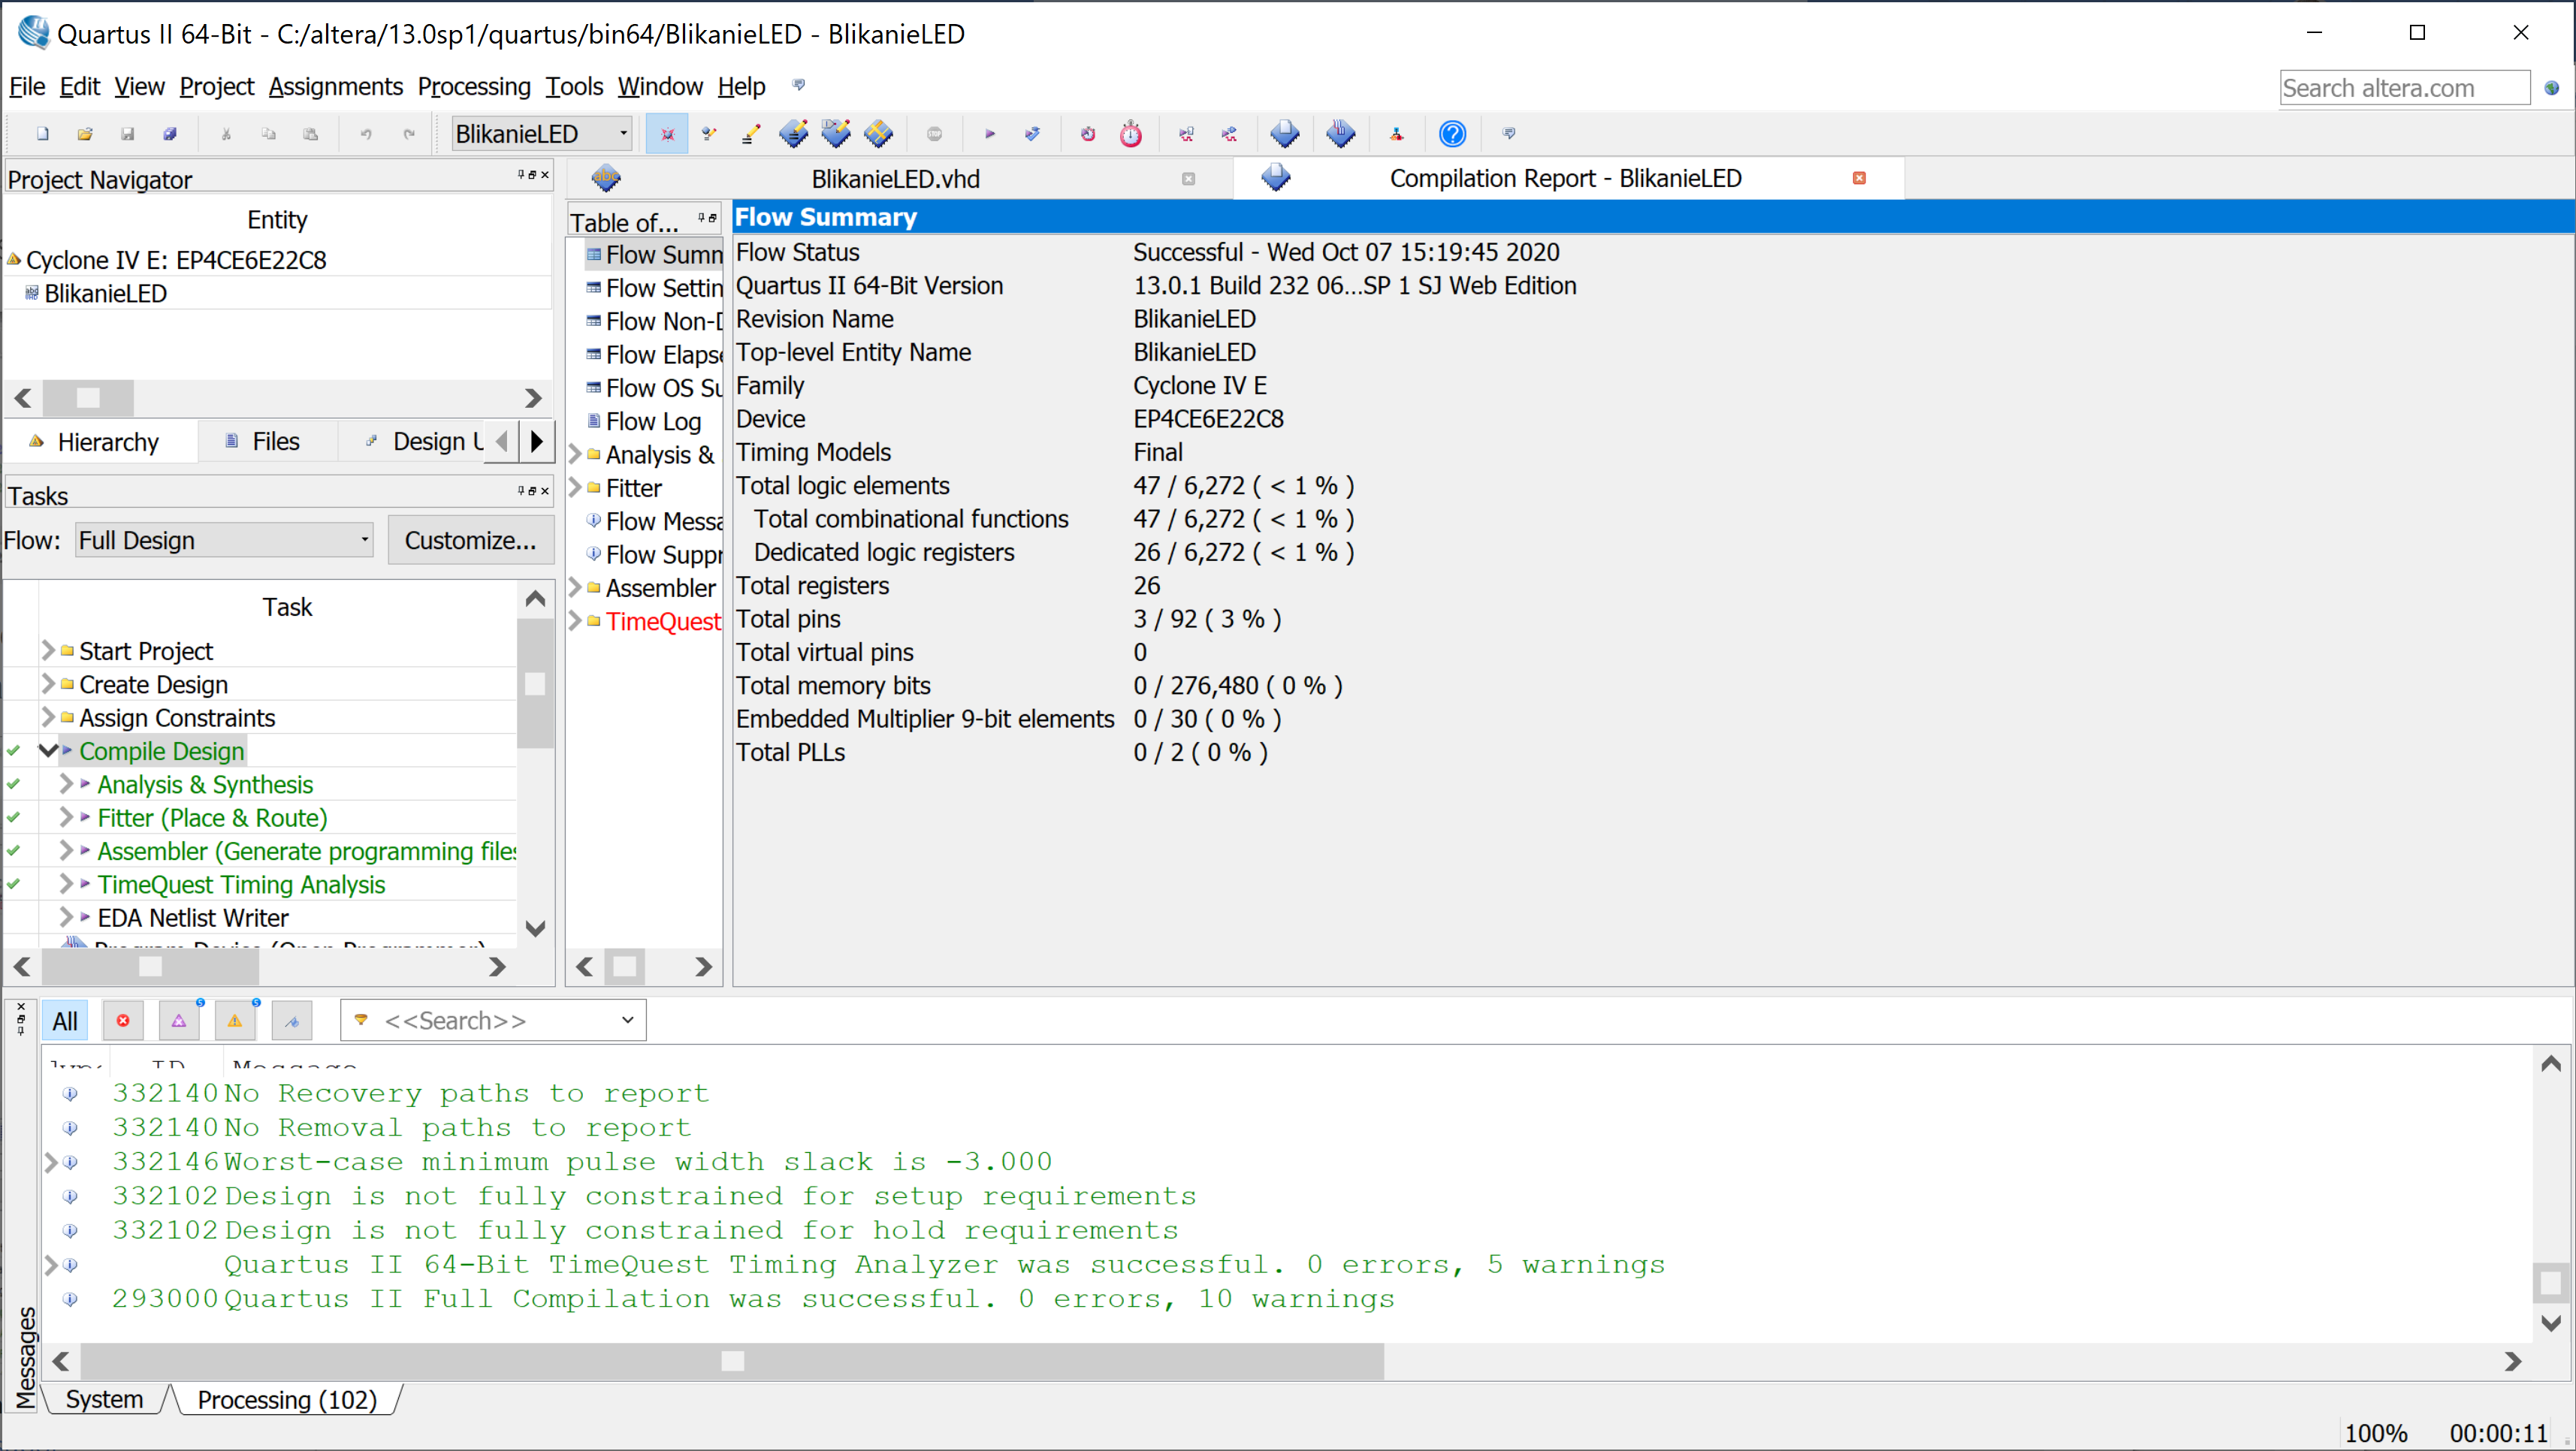Toggle the critical warning messages filter

coord(179,1021)
